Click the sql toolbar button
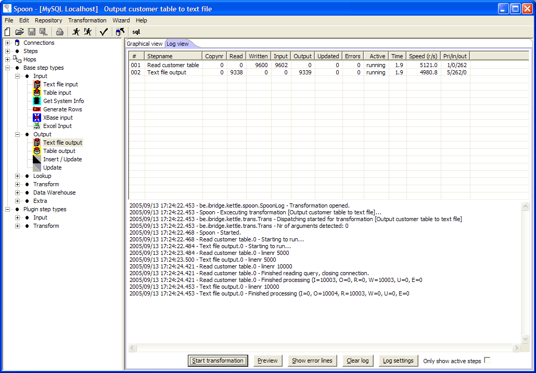 (x=136, y=32)
